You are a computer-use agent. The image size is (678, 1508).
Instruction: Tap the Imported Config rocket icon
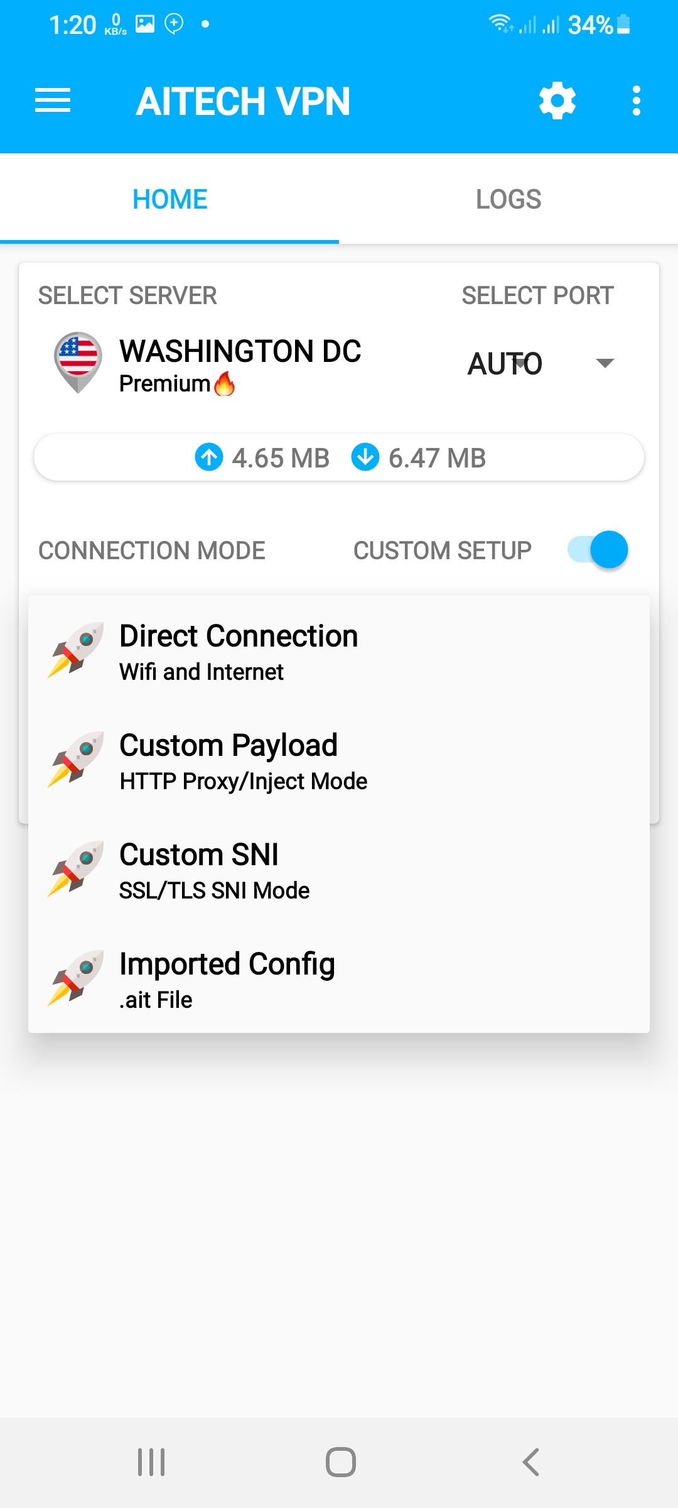[x=77, y=978]
